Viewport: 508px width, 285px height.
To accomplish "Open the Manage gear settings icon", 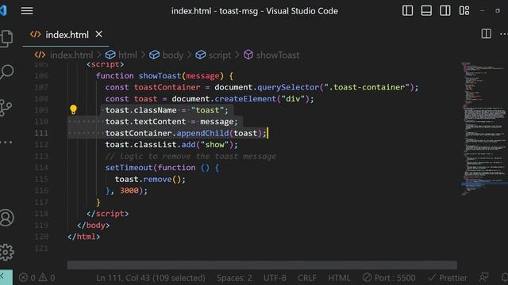I will 6,252.
